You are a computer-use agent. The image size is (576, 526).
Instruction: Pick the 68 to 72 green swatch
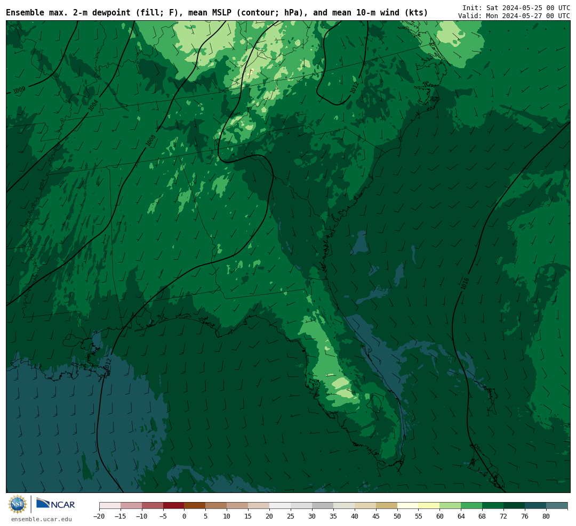click(493, 506)
